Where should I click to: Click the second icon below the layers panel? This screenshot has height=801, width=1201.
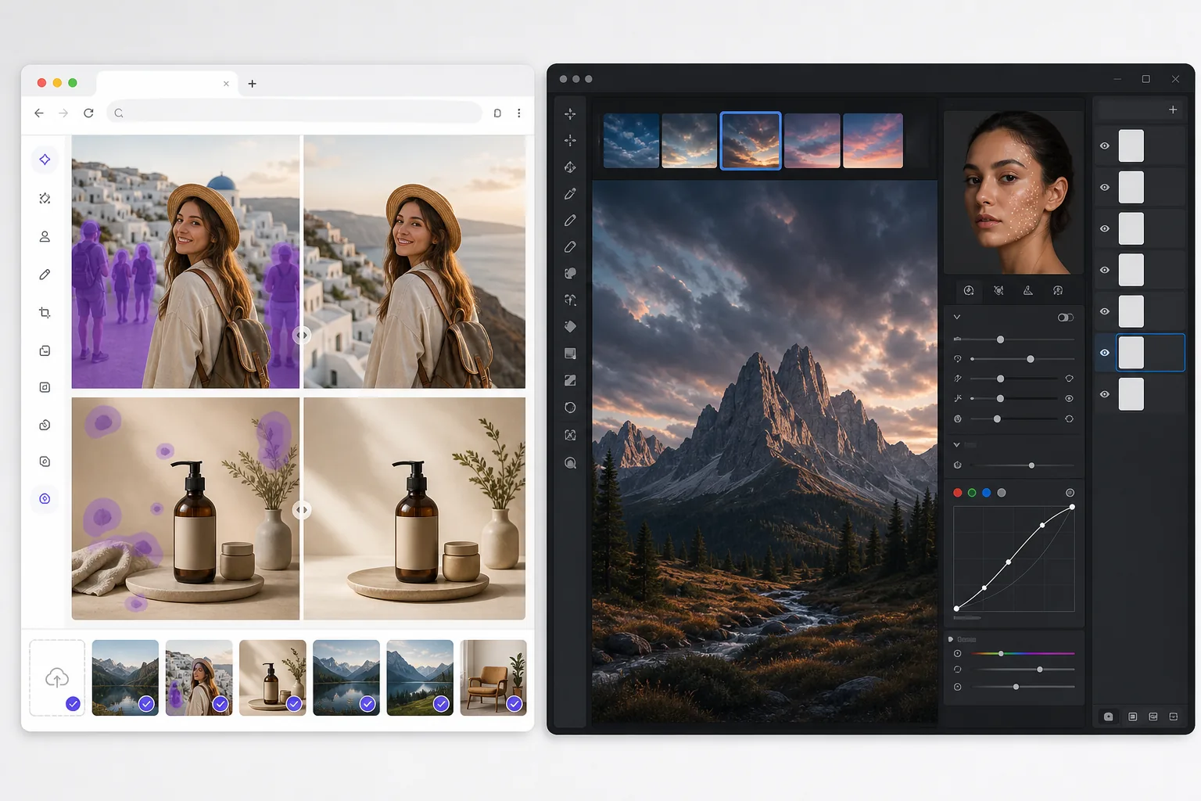click(x=1132, y=717)
